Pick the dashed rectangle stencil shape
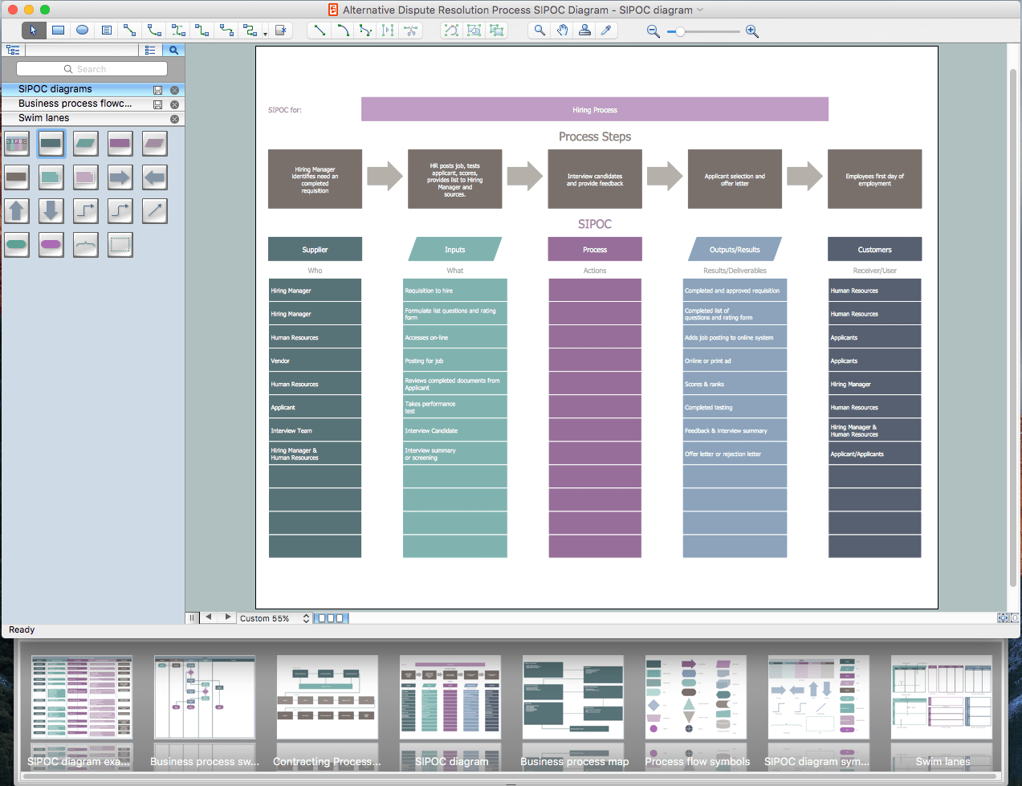 tap(120, 245)
